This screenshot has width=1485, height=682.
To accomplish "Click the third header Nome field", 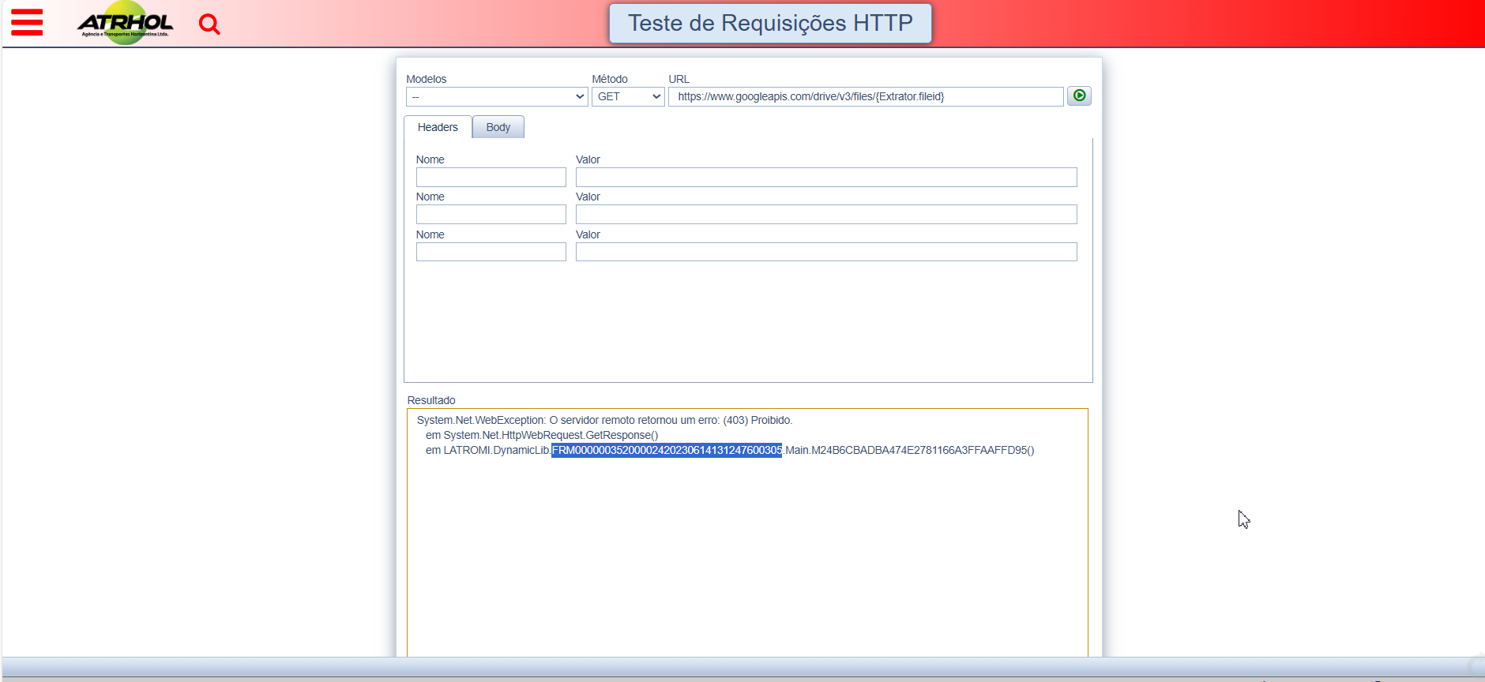I will (x=491, y=252).
